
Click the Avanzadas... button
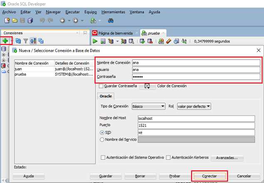pyautogui.click(x=227, y=158)
